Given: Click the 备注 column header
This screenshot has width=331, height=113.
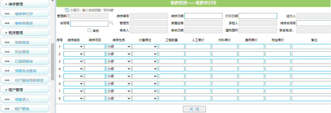Looking at the screenshot, I should pos(314,40).
